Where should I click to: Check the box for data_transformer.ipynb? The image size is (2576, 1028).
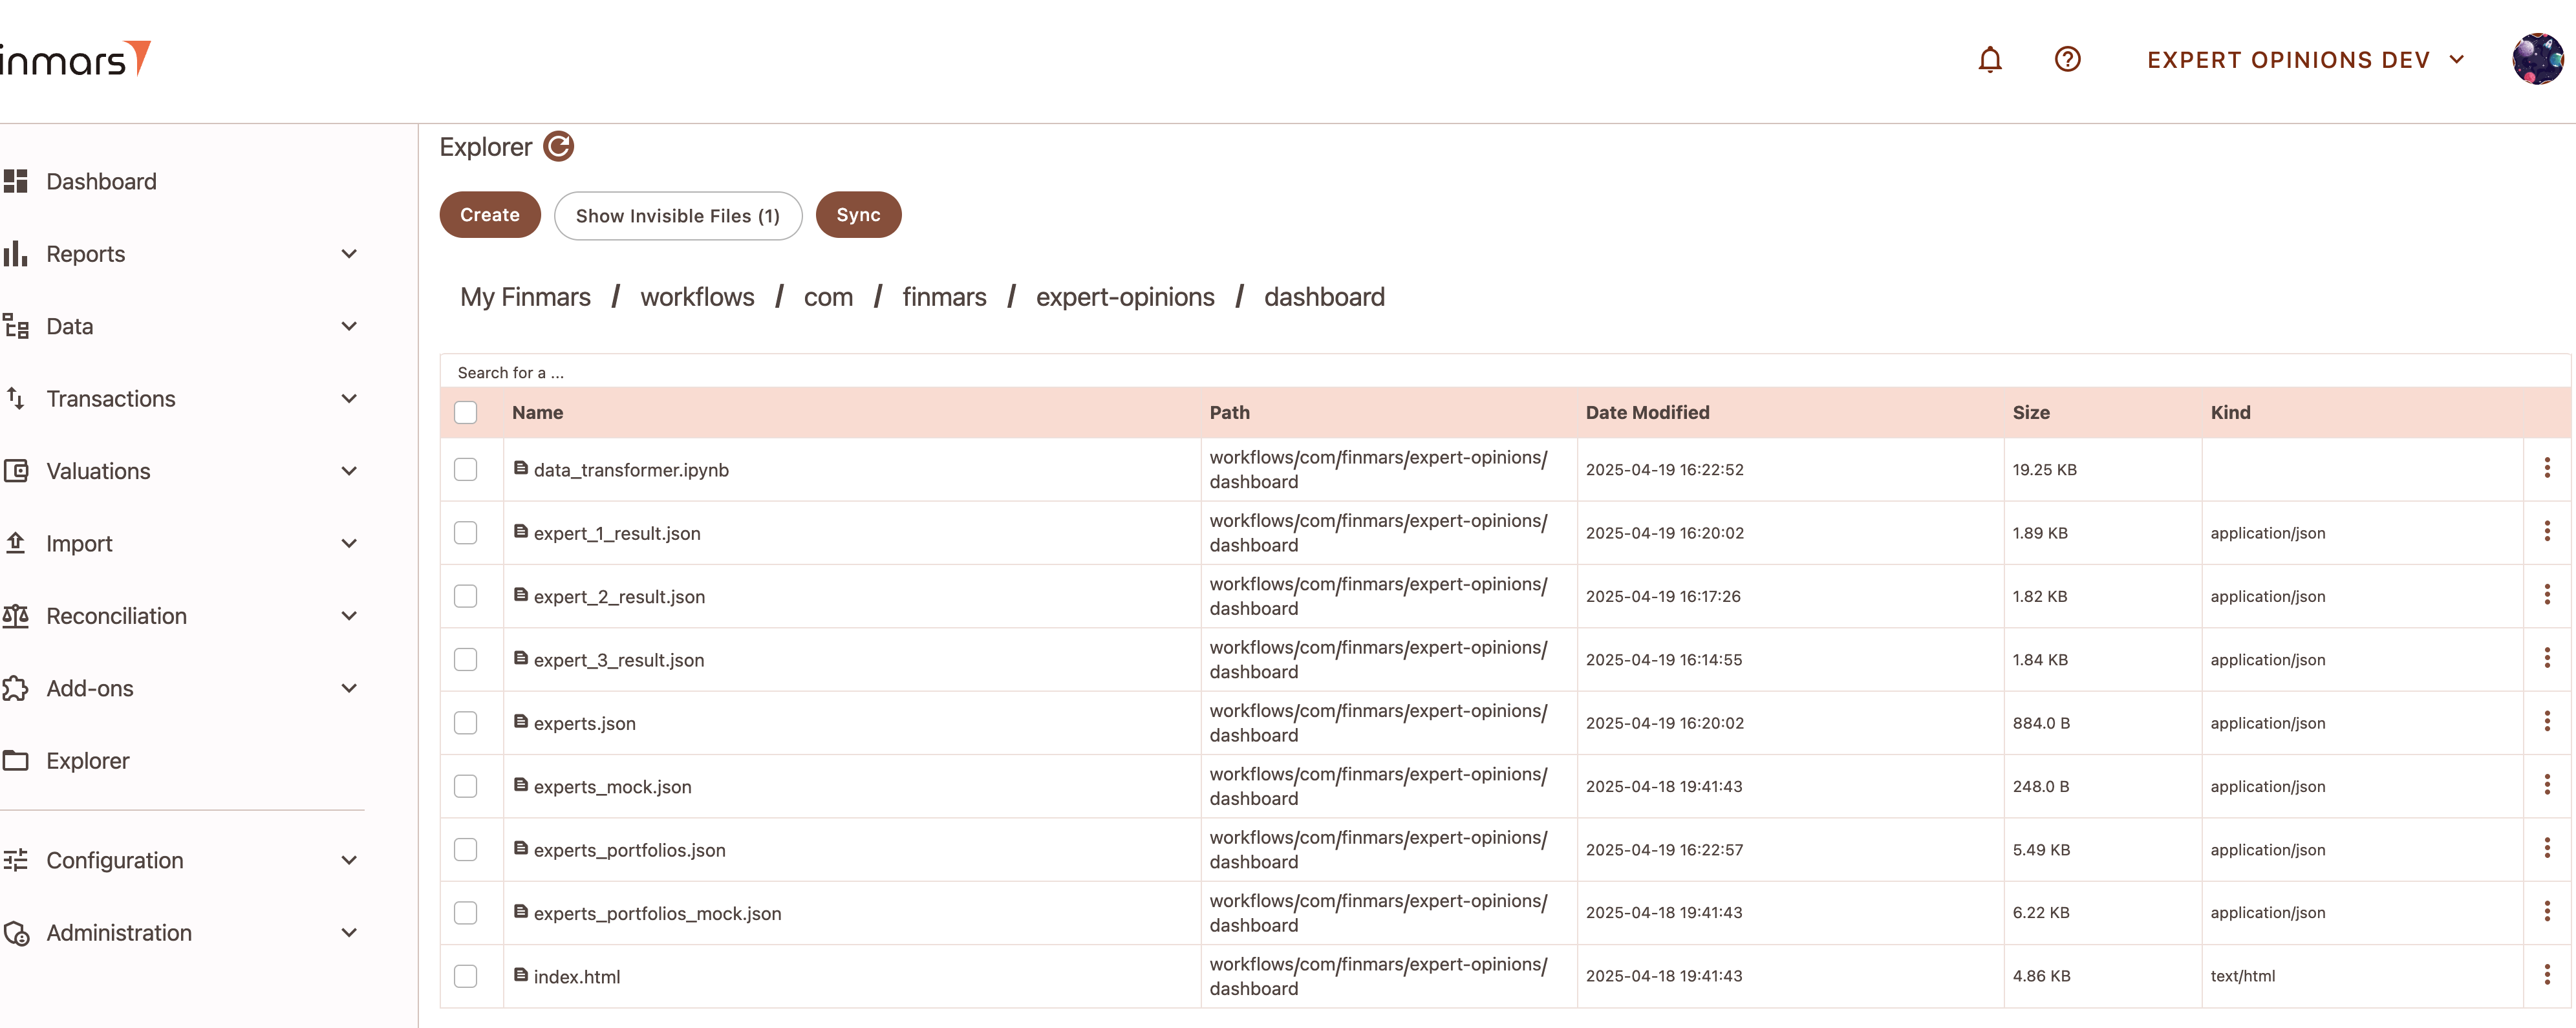[466, 469]
